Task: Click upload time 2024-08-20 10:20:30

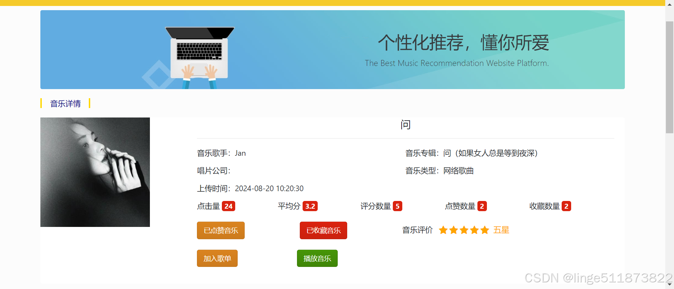Action: pos(269,188)
